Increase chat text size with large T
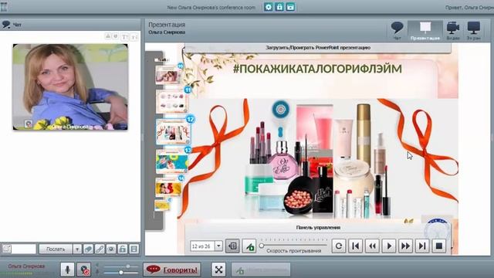The height and width of the screenshot is (278, 494). pyautogui.click(x=125, y=37)
